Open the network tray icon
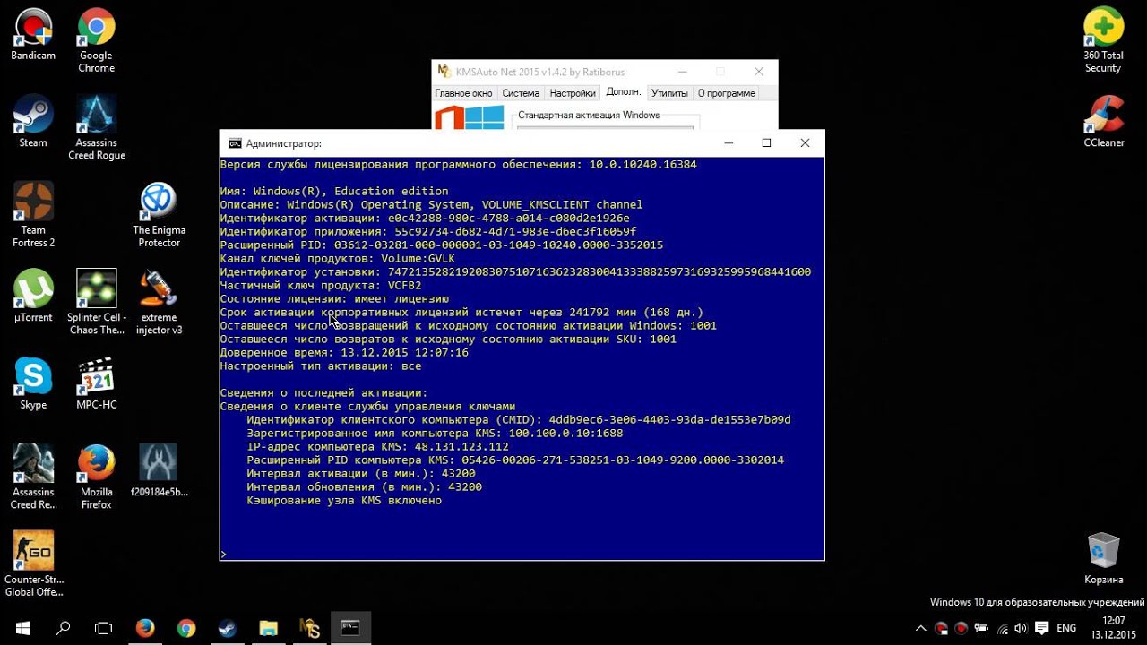The width and height of the screenshot is (1147, 645). coord(1002,628)
